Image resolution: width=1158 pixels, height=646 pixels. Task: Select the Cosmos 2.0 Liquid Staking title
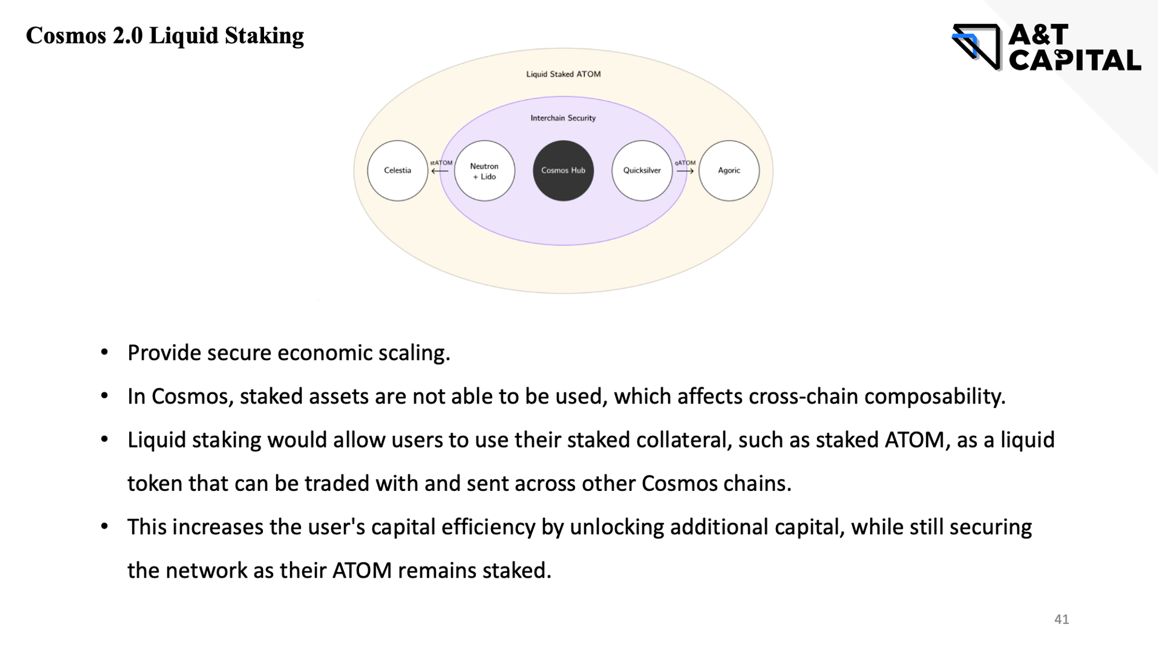[x=165, y=36]
